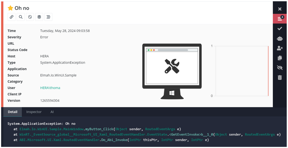The width and height of the screenshot is (288, 148).
Task: Click the 'System.ApplicationException' type value
Action: click(x=63, y=63)
